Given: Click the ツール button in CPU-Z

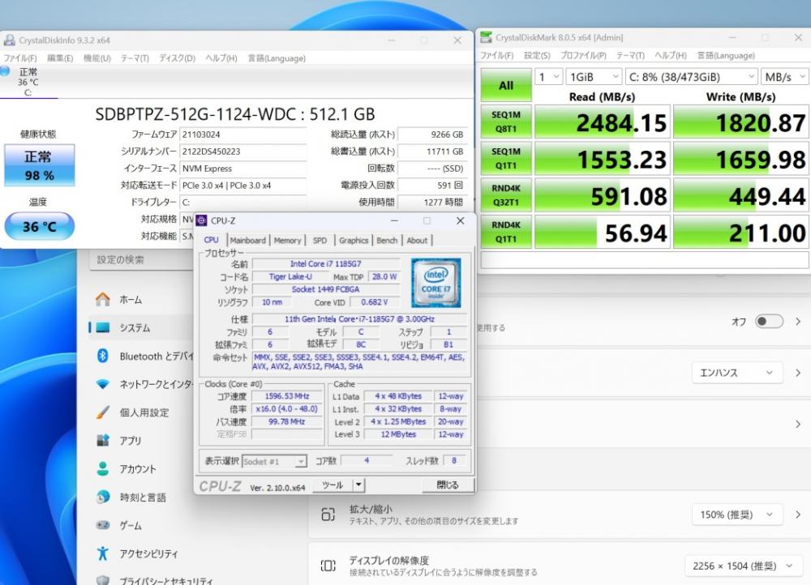Looking at the screenshot, I should click(333, 485).
